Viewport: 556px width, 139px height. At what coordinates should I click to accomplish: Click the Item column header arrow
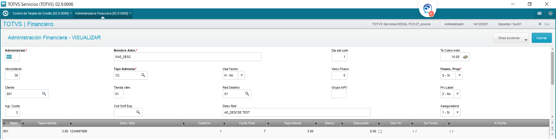[4, 123]
